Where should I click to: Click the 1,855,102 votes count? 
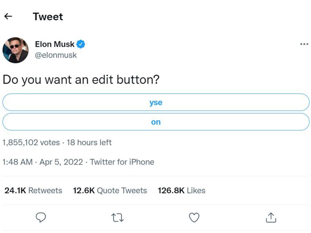pyautogui.click(x=31, y=142)
